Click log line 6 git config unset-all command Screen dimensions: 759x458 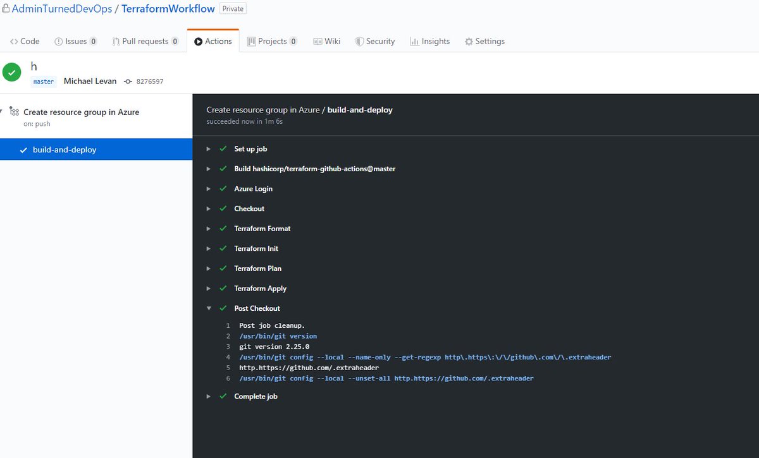(386, 378)
